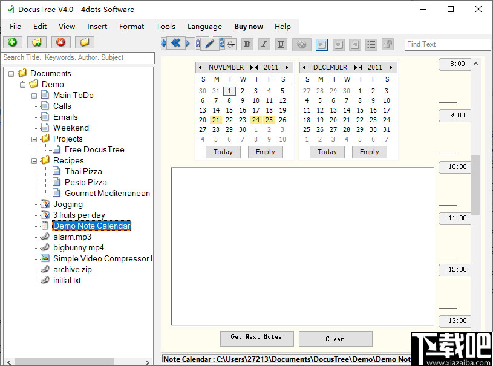Click the Find Text input field

(x=448, y=44)
